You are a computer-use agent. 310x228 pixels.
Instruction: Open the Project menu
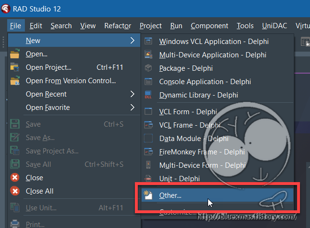[x=150, y=26]
